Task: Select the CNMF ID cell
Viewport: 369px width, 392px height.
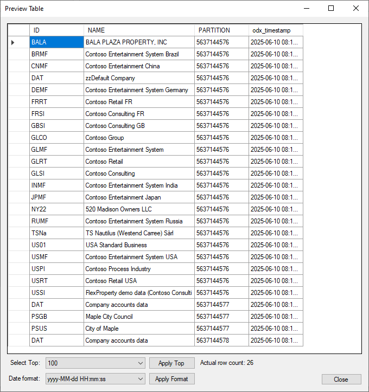Action: tap(56, 66)
